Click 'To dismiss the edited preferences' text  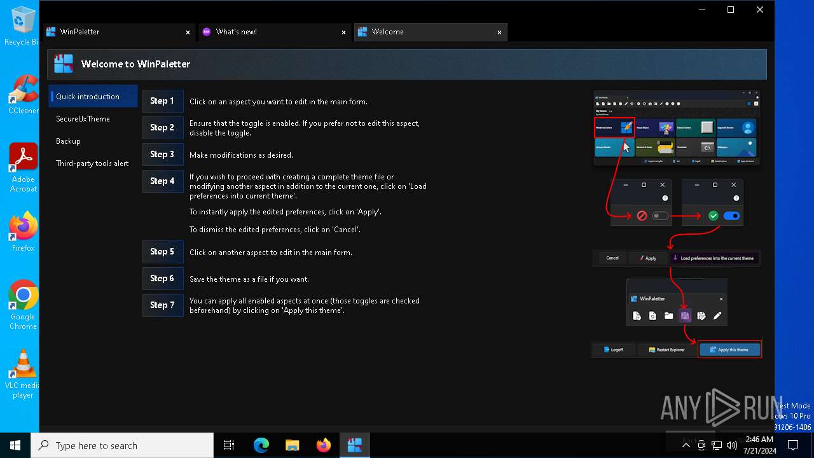(x=275, y=230)
